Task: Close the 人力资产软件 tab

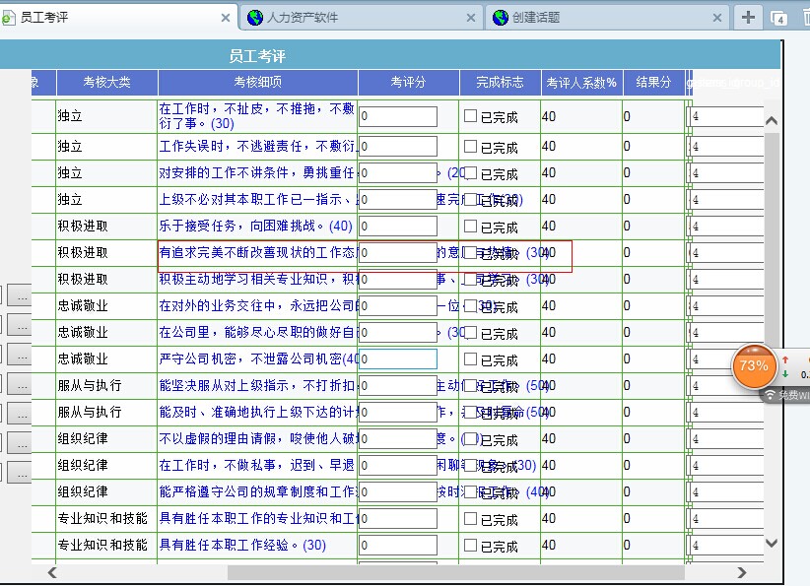Action: pos(471,18)
